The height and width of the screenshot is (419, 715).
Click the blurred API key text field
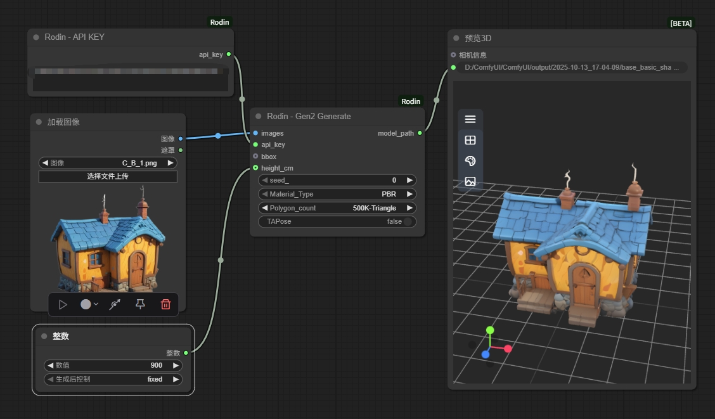click(131, 79)
